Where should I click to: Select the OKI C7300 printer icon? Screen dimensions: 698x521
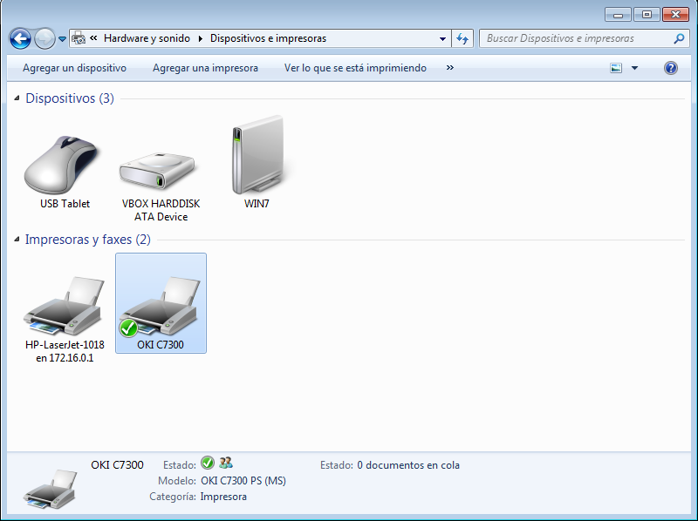pyautogui.click(x=161, y=306)
